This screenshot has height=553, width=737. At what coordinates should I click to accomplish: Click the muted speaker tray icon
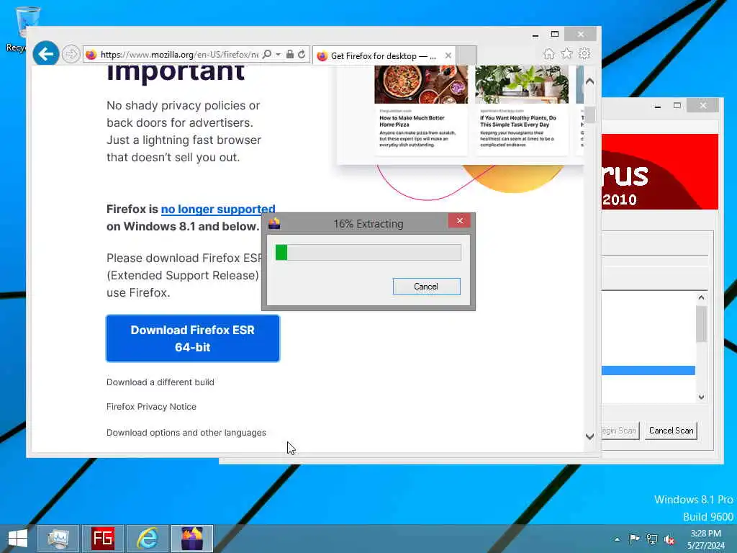tap(669, 540)
